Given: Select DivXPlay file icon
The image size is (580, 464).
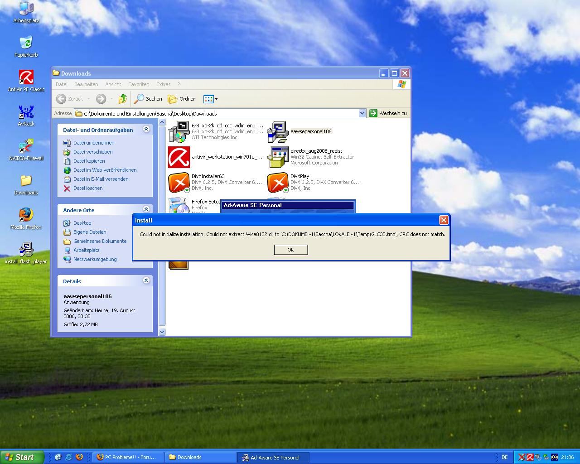Looking at the screenshot, I should (278, 182).
